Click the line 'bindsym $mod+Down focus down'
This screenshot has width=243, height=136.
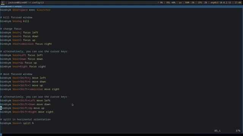click(22, 59)
